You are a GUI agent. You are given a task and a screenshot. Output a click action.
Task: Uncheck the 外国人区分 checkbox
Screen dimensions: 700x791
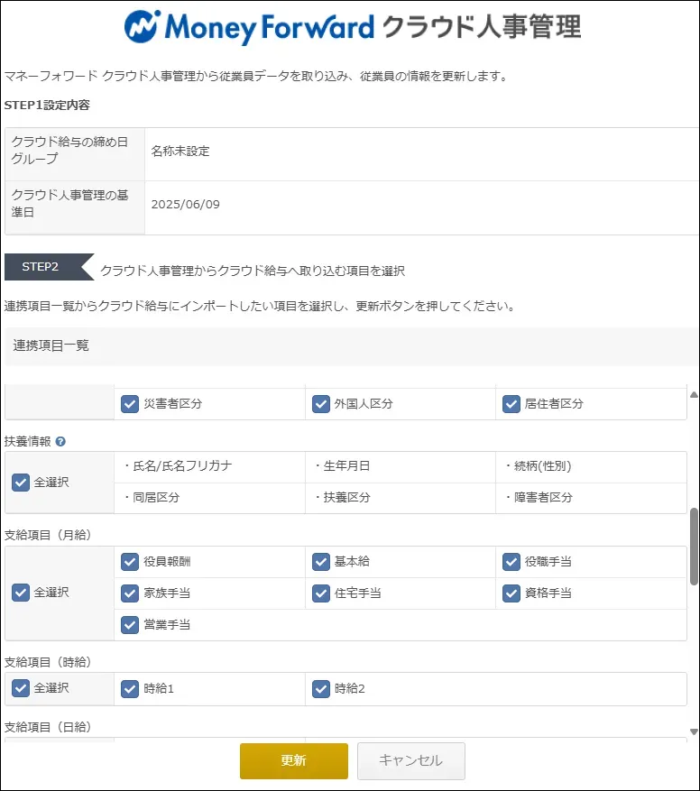(x=321, y=404)
